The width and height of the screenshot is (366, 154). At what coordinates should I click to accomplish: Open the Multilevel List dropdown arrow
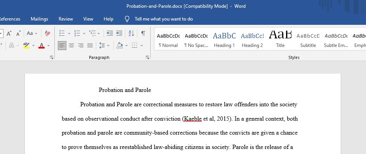(x=99, y=33)
